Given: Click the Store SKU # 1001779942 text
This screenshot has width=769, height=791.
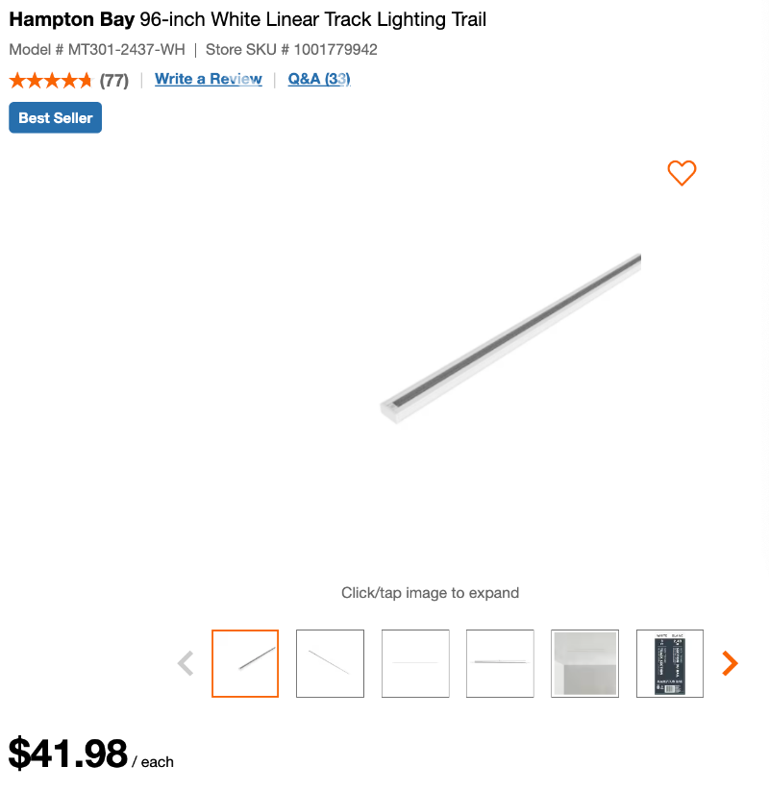Looking at the screenshot, I should pyautogui.click(x=291, y=49).
